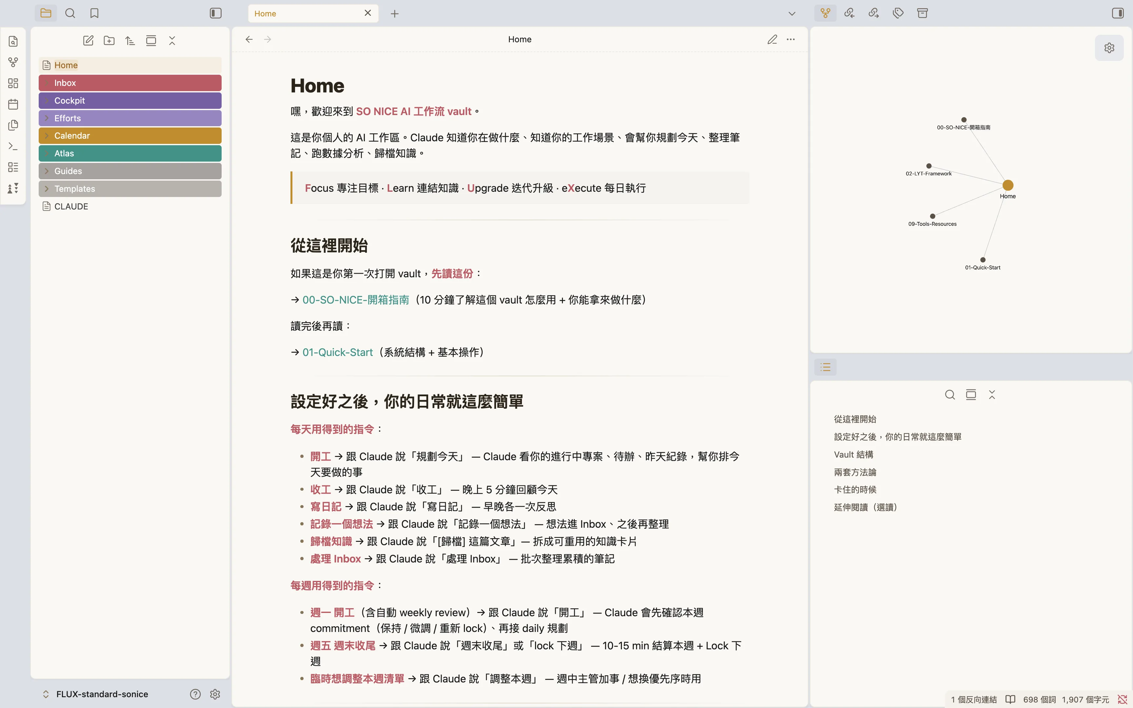The height and width of the screenshot is (708, 1133).
Task: Show backlinks count in status bar
Action: click(x=974, y=699)
